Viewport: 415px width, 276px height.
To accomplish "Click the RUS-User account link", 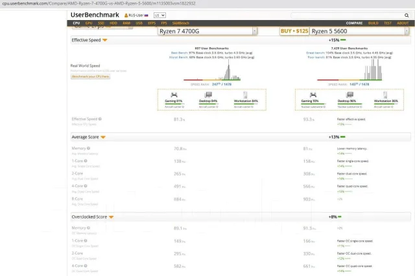I will click(x=136, y=16).
